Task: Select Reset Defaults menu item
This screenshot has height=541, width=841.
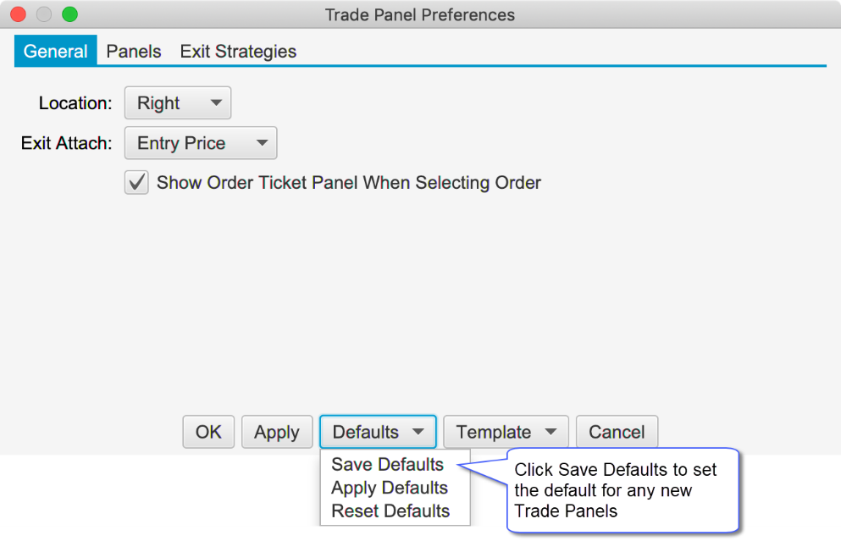Action: [390, 511]
